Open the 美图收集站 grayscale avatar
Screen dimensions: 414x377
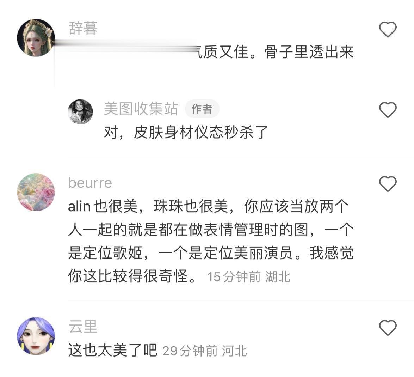[x=81, y=111]
